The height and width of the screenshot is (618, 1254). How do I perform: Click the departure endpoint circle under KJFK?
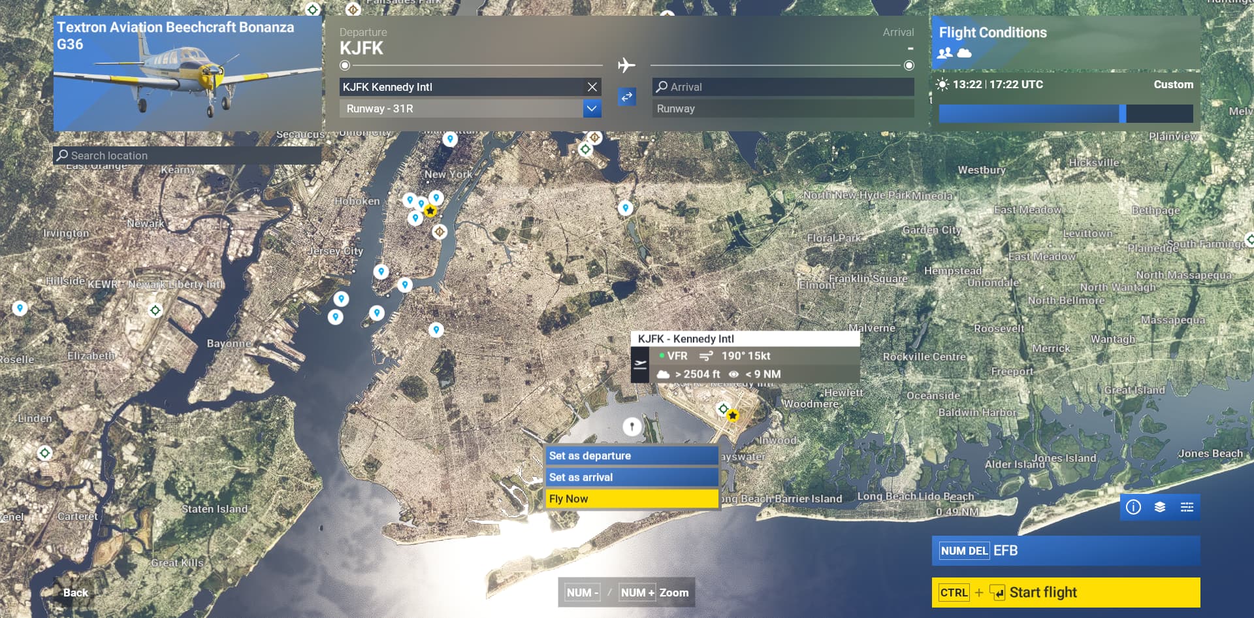click(x=345, y=65)
